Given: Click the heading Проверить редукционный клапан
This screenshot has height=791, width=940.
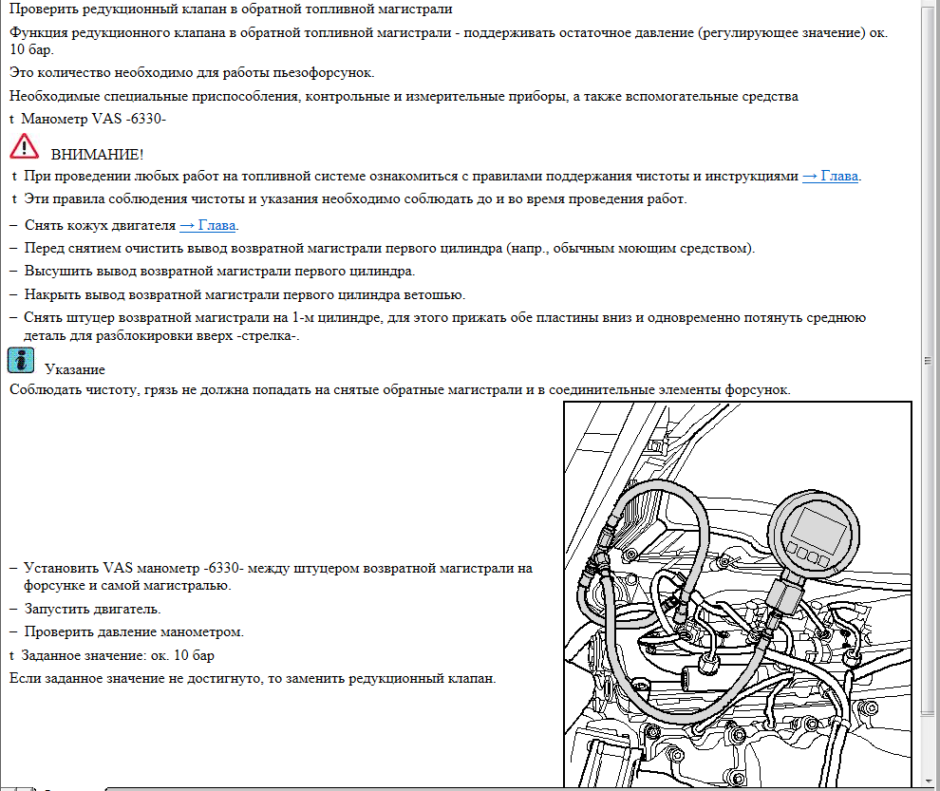Looking at the screenshot, I should [x=231, y=9].
